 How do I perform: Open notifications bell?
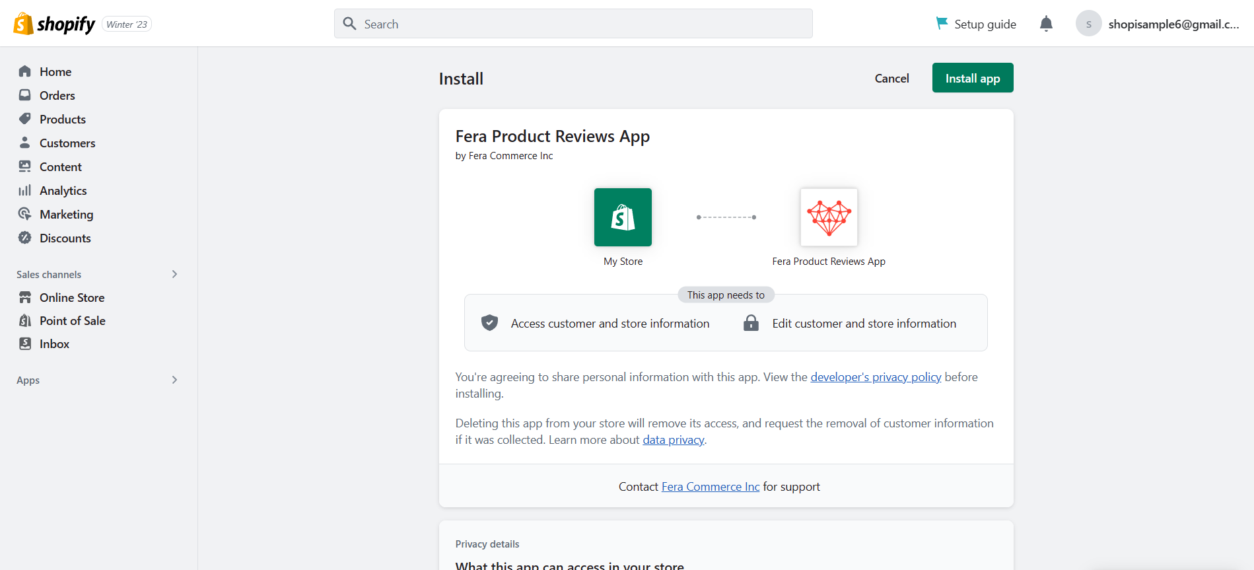(x=1046, y=24)
